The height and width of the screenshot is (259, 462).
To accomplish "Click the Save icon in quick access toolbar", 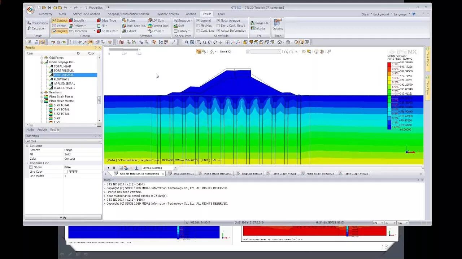I will pos(49,7).
